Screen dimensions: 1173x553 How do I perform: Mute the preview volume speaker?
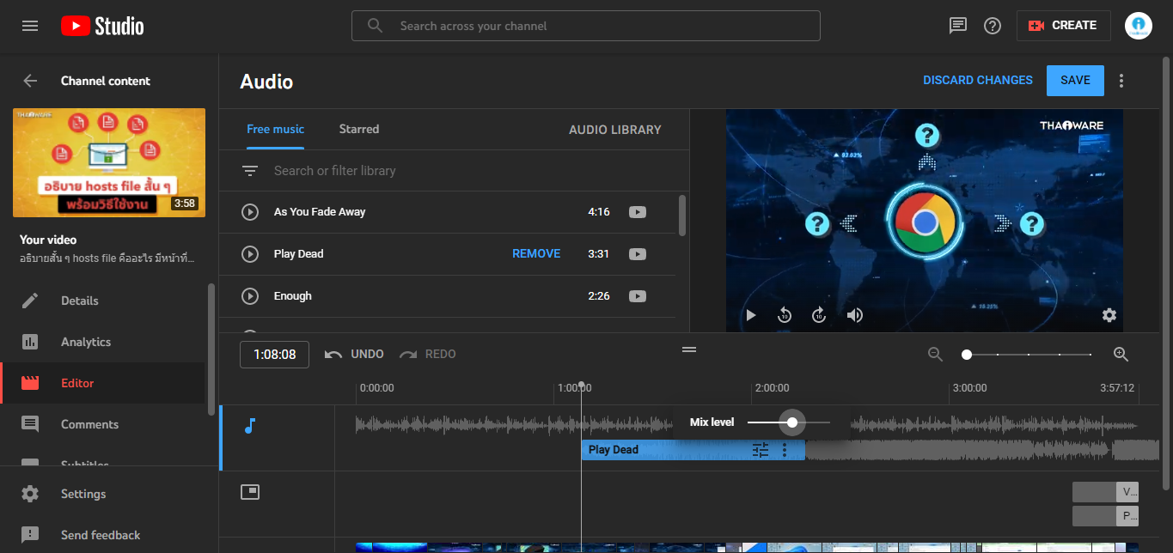coord(854,315)
